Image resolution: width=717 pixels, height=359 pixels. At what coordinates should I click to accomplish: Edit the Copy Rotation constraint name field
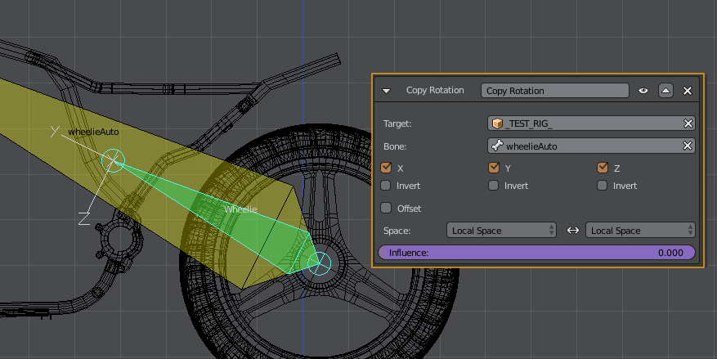554,91
